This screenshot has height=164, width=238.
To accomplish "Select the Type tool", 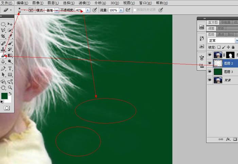I will click(x=10, y=68).
